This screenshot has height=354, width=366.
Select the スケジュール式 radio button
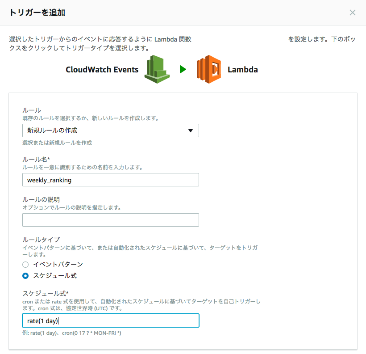(x=25, y=276)
